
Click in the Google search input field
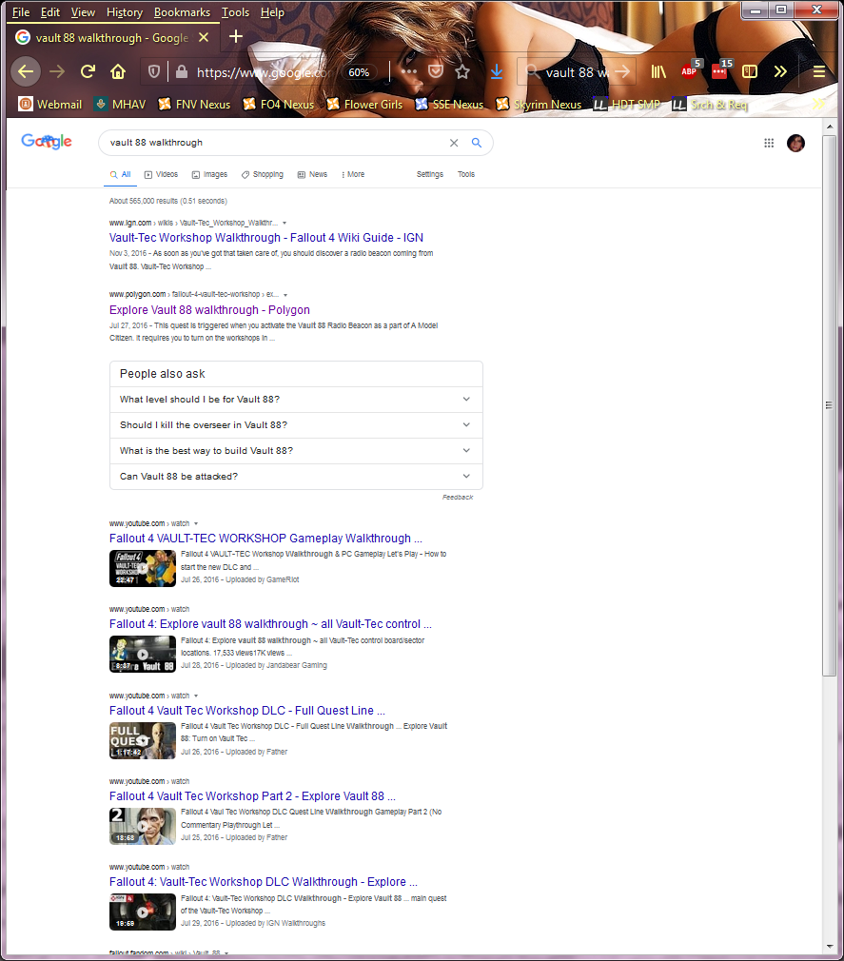click(276, 143)
